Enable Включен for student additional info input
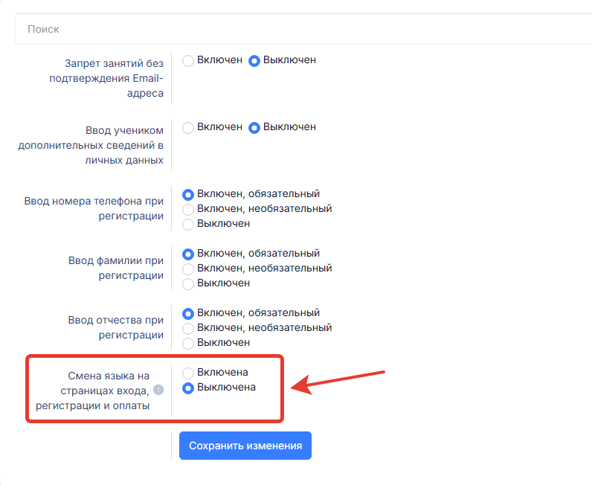Image resolution: width=592 pixels, height=485 pixels. (x=188, y=127)
